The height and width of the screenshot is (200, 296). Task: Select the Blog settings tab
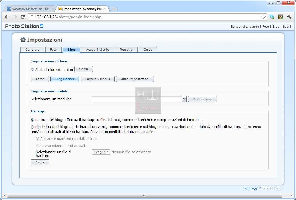[71, 50]
